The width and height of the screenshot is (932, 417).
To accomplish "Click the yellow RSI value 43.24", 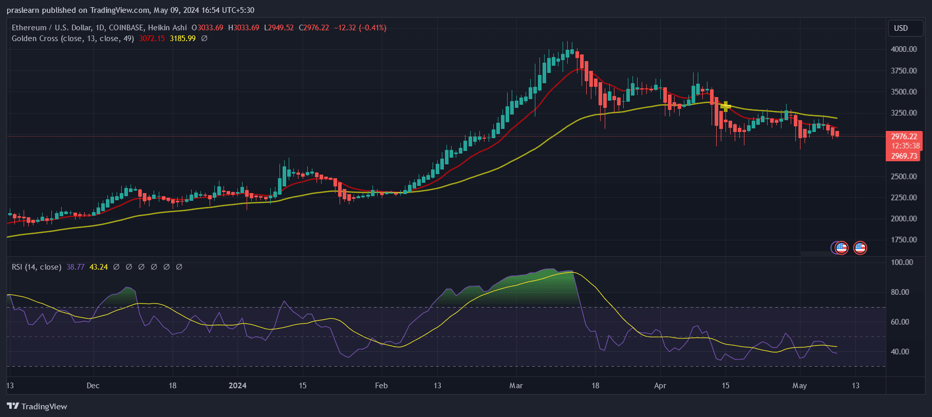I will point(99,267).
